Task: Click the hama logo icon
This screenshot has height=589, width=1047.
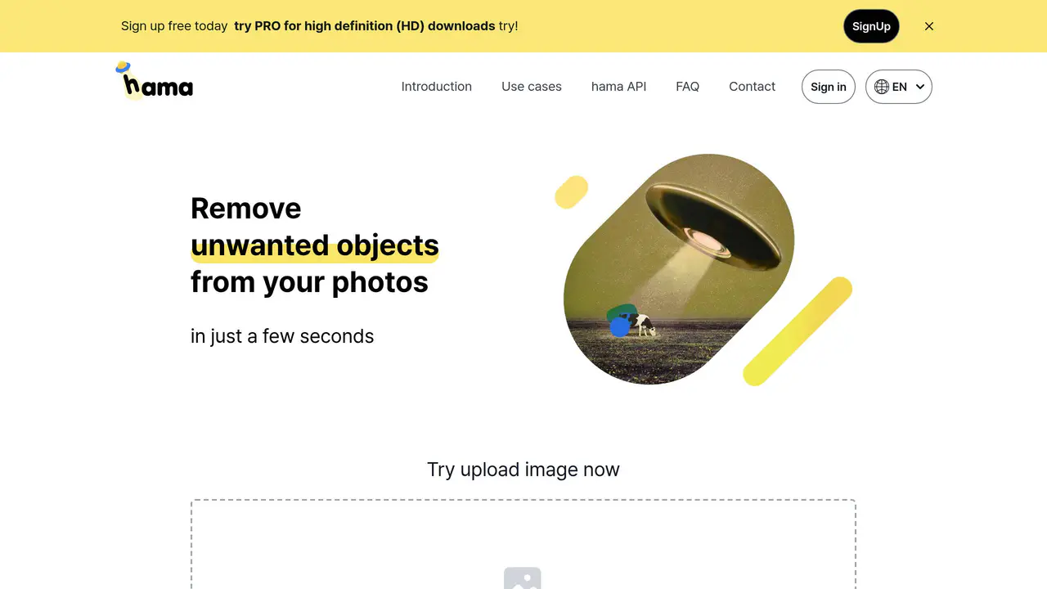Action: (154, 80)
